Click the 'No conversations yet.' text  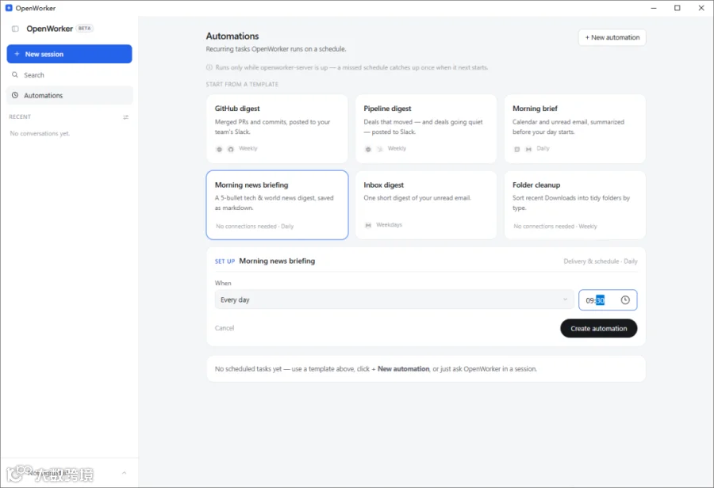pyautogui.click(x=40, y=133)
